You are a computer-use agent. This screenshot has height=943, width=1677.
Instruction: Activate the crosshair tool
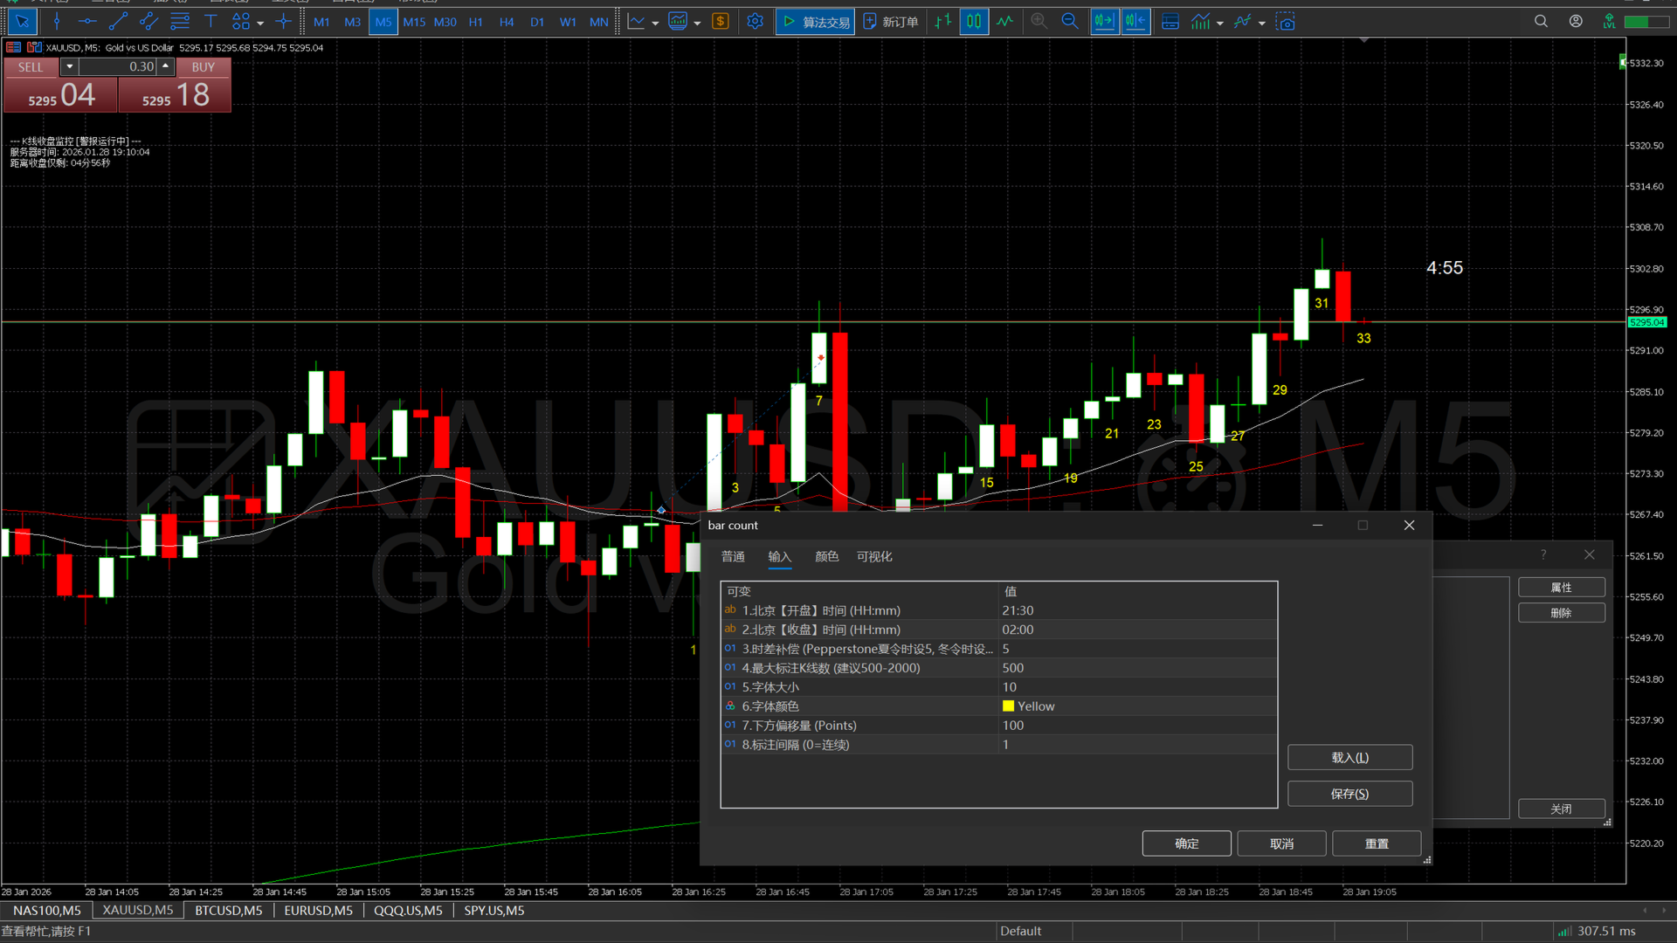[283, 22]
